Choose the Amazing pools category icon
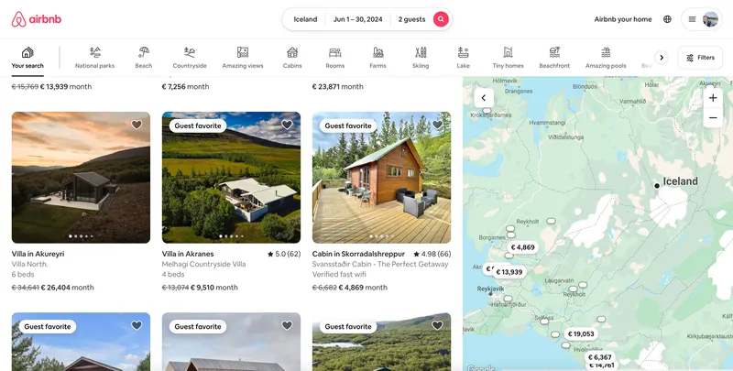This screenshot has height=371, width=733. pyautogui.click(x=606, y=53)
